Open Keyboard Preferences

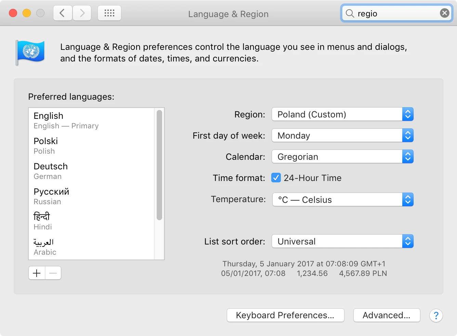click(x=285, y=315)
